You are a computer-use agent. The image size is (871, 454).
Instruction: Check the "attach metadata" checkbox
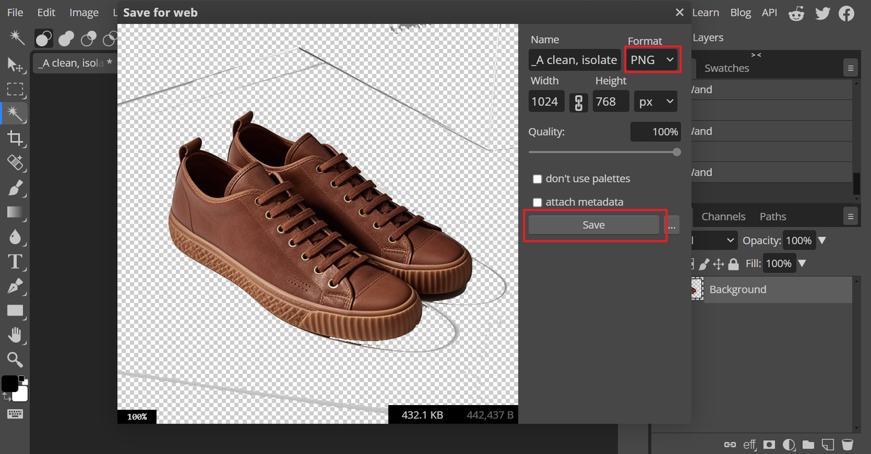pos(538,203)
